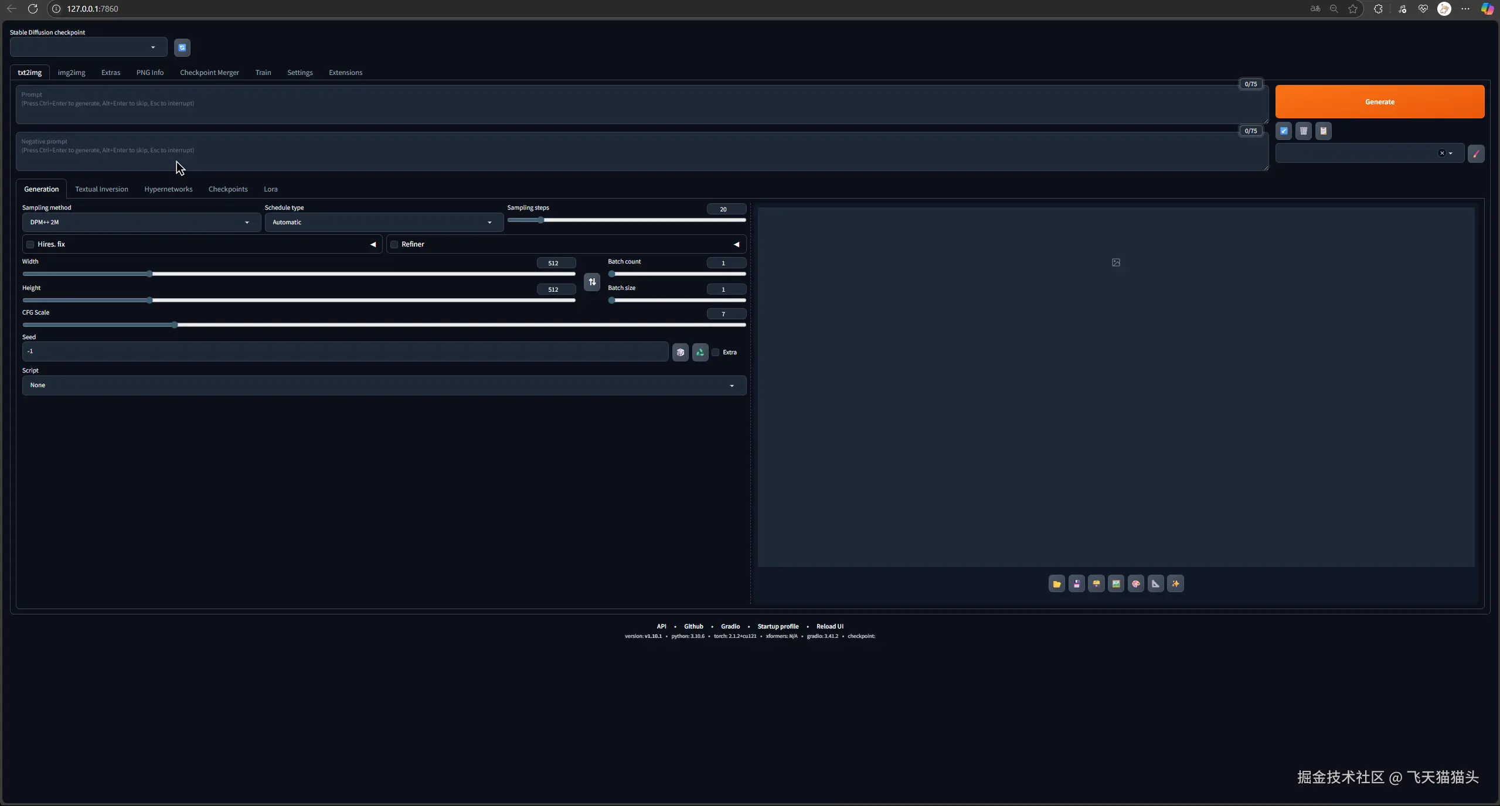Viewport: 1500px width, 806px height.
Task: Open the Copilot icon in the browser toolbar
Action: [x=1487, y=9]
